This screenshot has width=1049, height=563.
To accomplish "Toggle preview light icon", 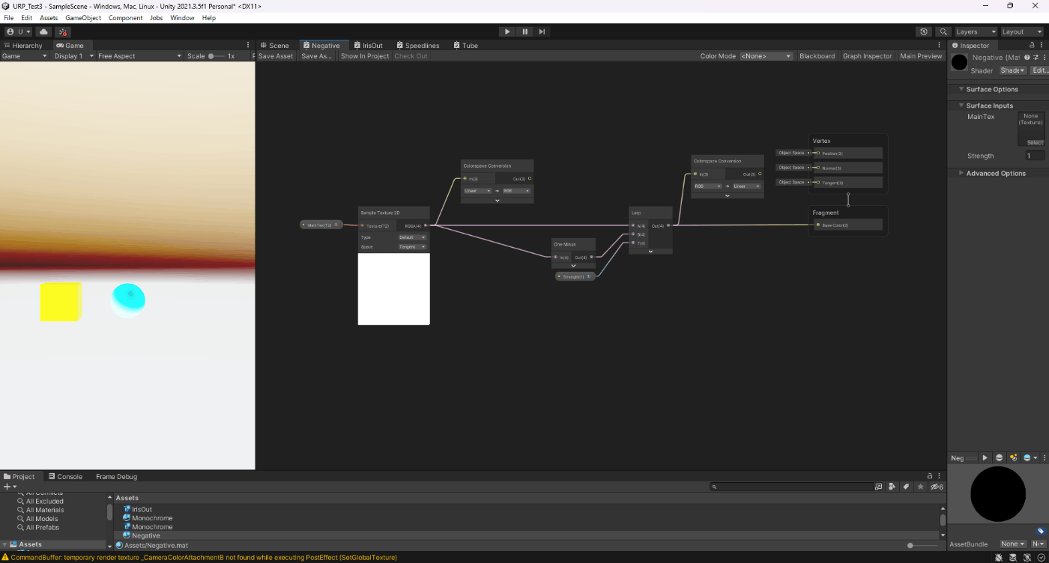I will (x=1013, y=457).
